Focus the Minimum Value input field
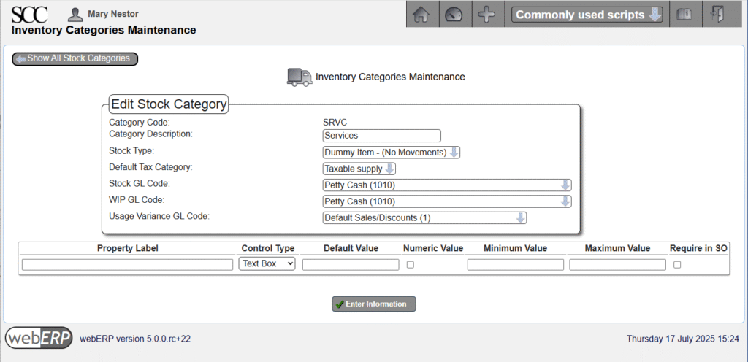 pyautogui.click(x=516, y=265)
